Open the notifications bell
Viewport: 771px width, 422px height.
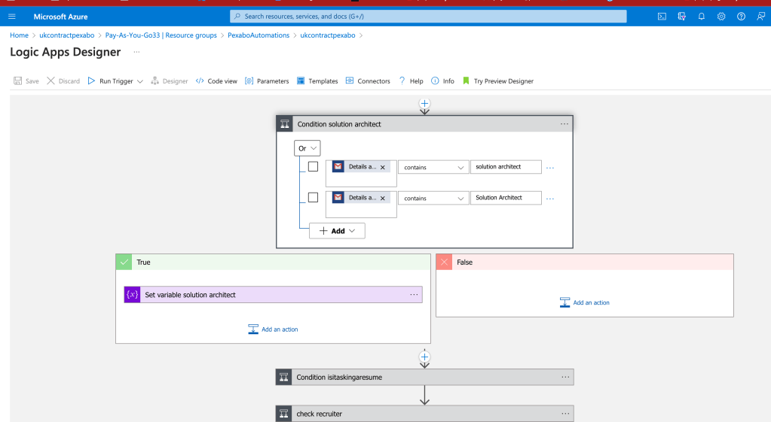701,17
